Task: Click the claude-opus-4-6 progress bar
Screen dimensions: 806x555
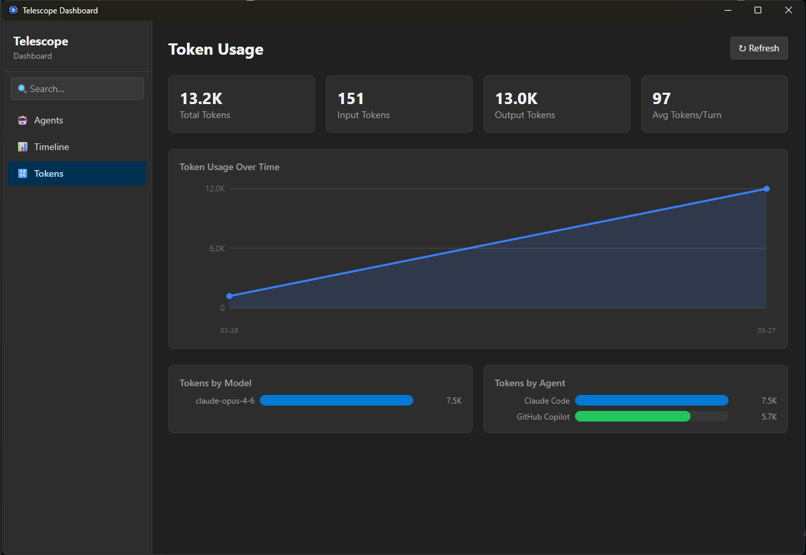Action: (337, 400)
